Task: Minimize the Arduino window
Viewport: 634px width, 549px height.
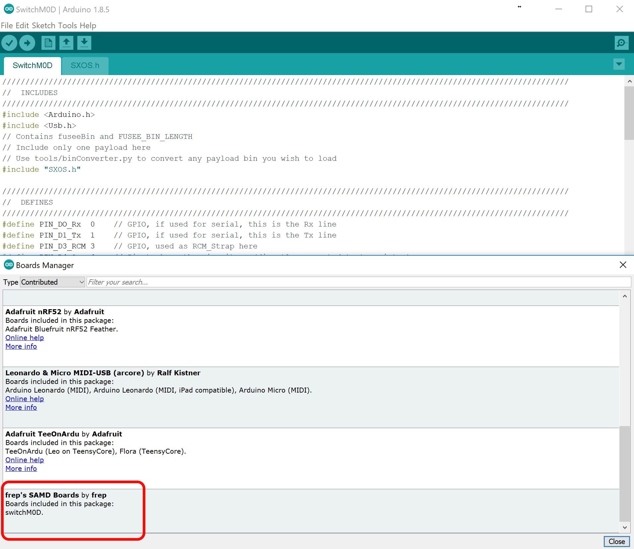Action: (559, 9)
